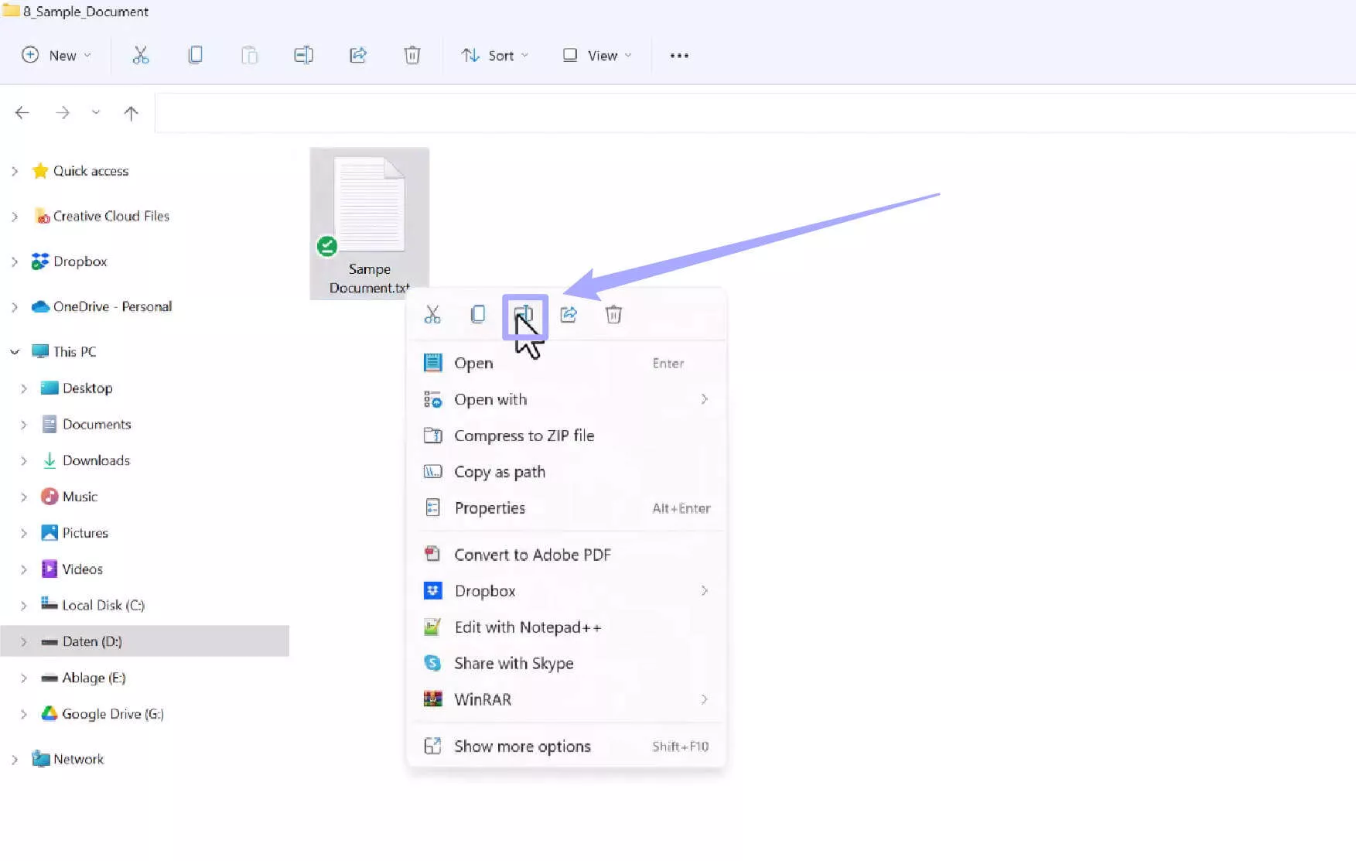The image size is (1356, 861).
Task: Choose Compress to ZIP file
Action: point(524,436)
